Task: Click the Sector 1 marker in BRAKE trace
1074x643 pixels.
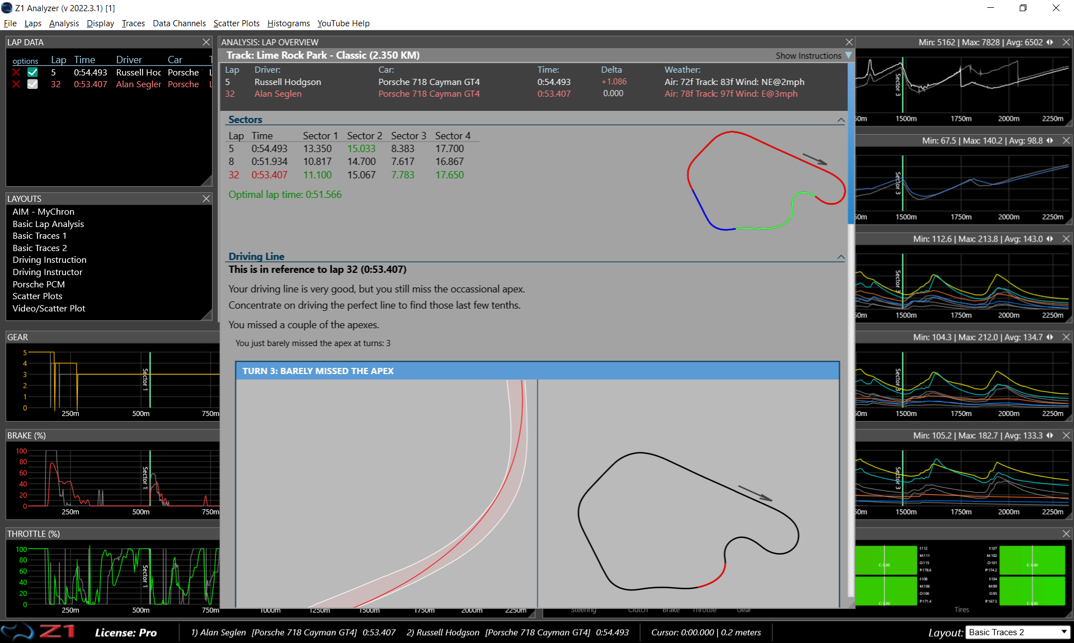Action: (x=145, y=478)
